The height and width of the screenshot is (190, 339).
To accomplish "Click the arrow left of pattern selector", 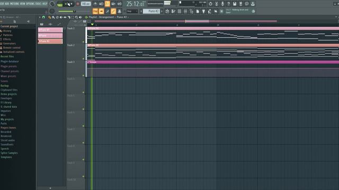I will coord(141,11).
